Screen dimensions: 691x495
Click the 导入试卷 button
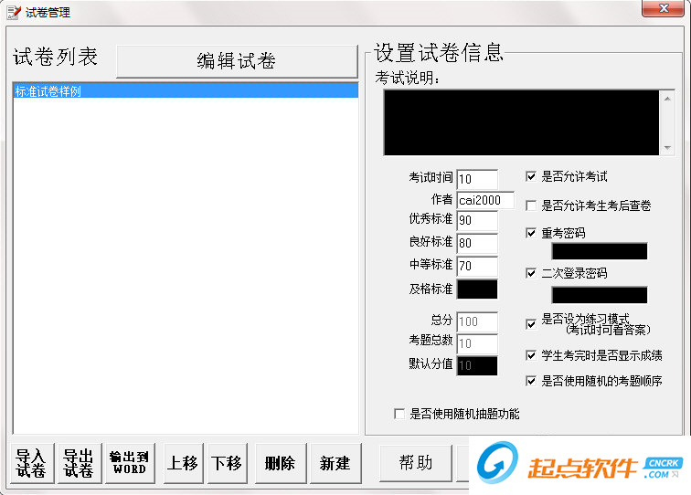(32, 463)
